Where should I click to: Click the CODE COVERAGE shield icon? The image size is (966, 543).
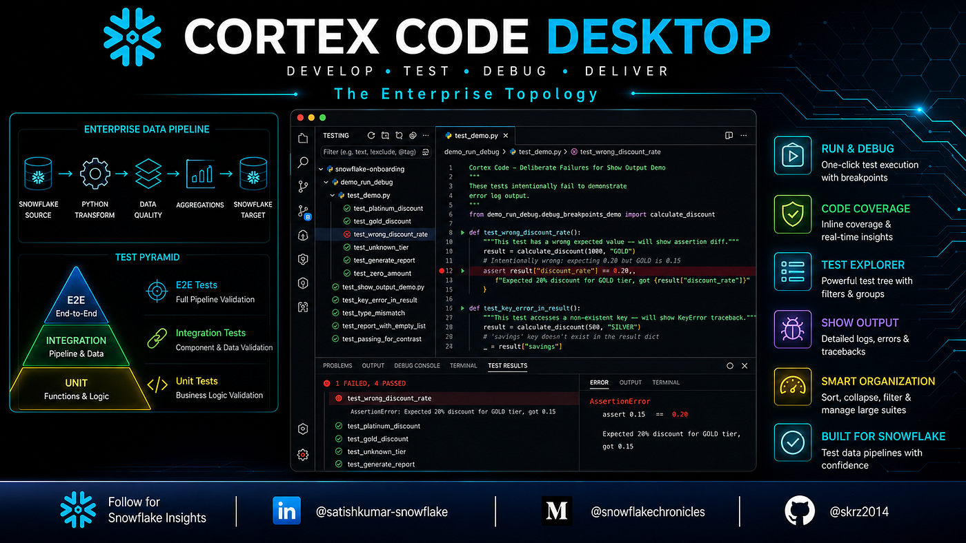(792, 214)
